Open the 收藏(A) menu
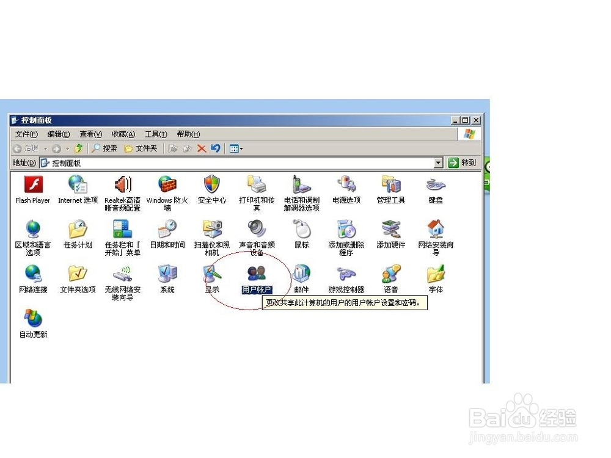Image resolution: width=611 pixels, height=458 pixels. pyautogui.click(x=123, y=134)
